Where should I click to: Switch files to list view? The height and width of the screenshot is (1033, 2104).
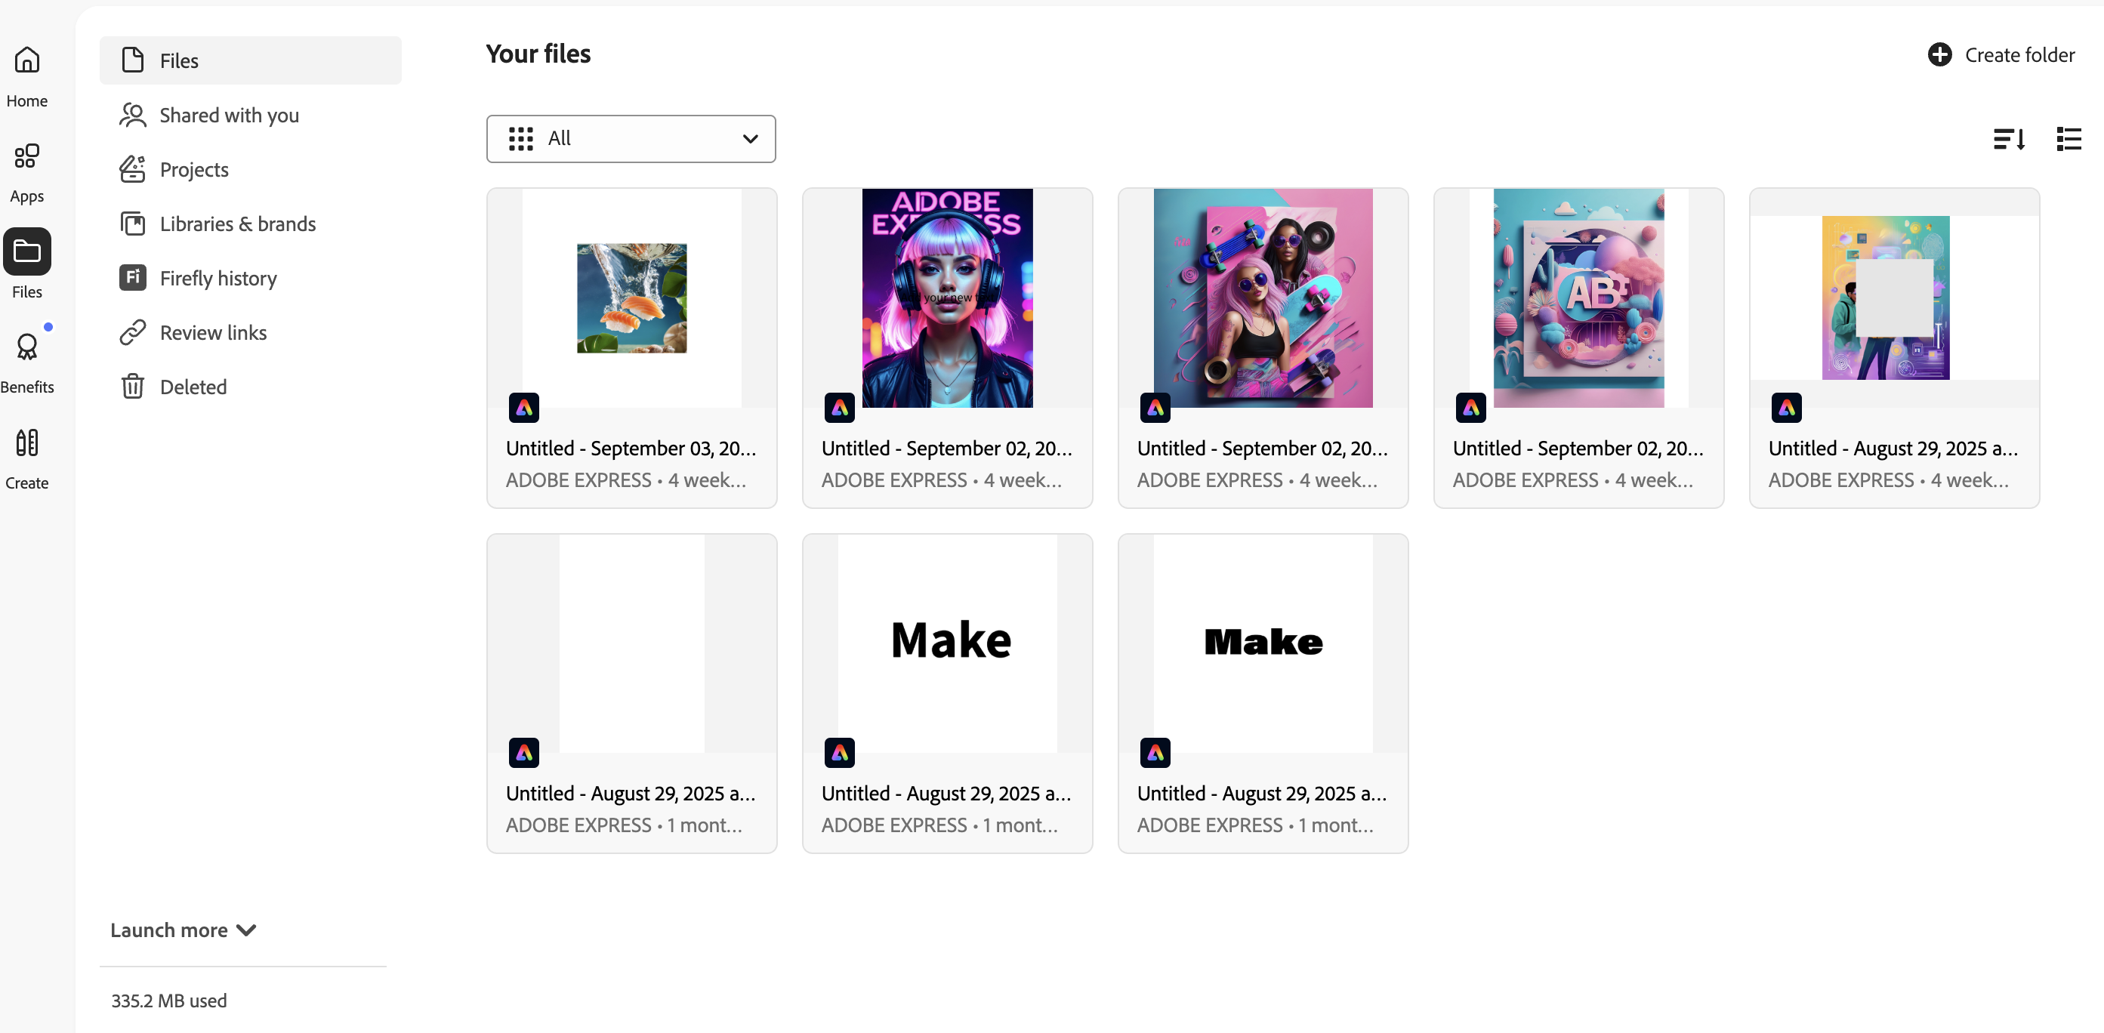click(2069, 139)
